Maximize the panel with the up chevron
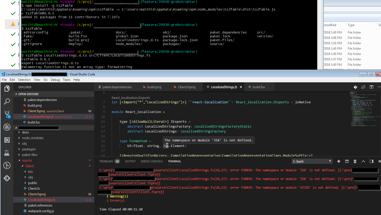381x215 pixels. pos(363,161)
